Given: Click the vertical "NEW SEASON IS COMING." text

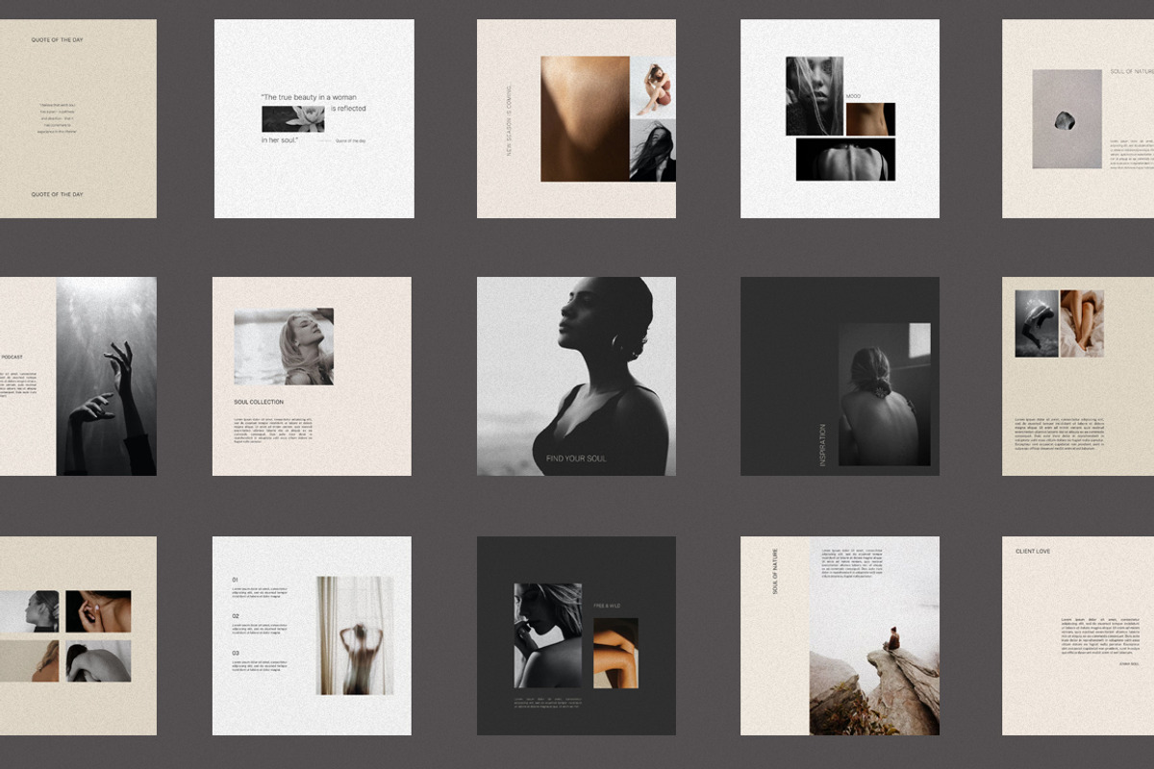Looking at the screenshot, I should pyautogui.click(x=509, y=119).
